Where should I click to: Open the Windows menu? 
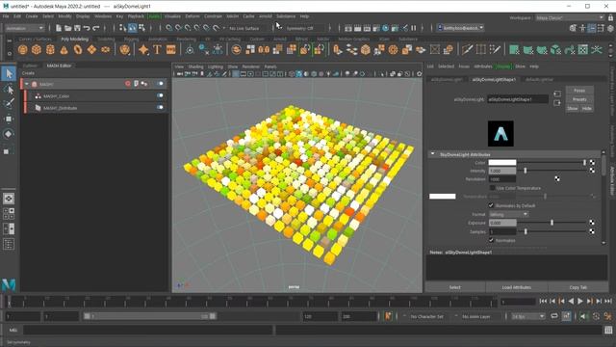[x=103, y=16]
